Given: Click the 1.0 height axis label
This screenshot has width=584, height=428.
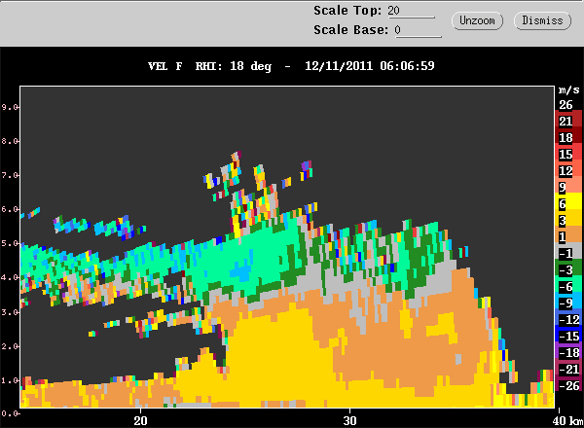Looking at the screenshot, I should coord(10,380).
